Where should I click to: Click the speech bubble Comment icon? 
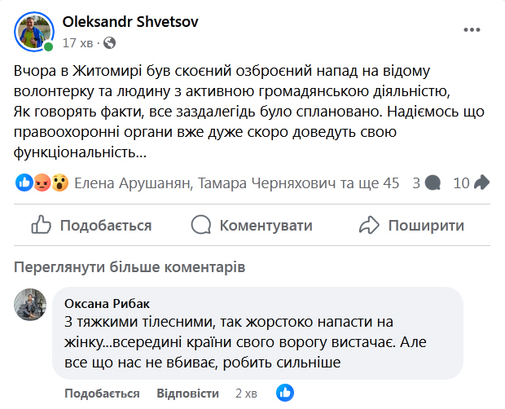tap(202, 225)
